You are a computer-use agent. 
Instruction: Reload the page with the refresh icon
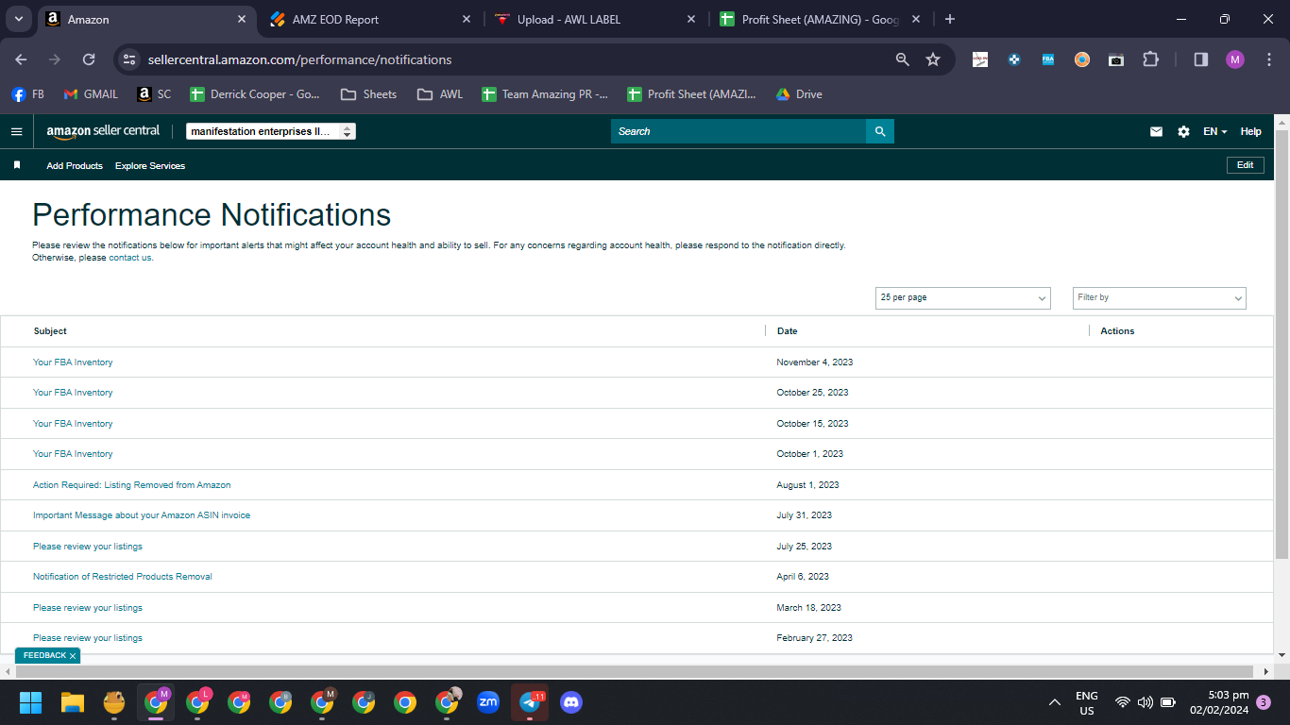coord(89,59)
